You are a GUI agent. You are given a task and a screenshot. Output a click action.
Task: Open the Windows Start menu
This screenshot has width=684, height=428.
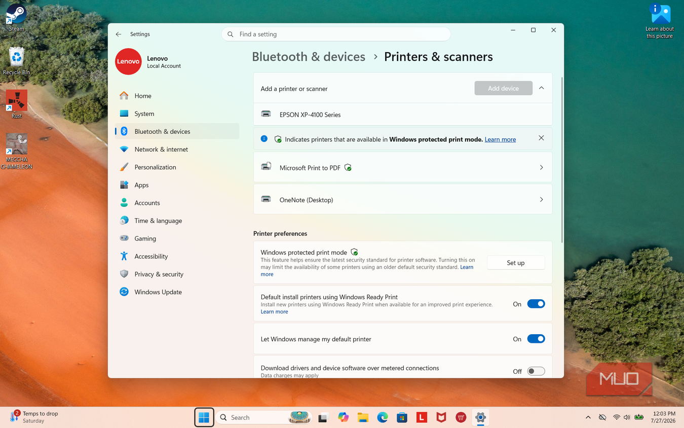(204, 417)
